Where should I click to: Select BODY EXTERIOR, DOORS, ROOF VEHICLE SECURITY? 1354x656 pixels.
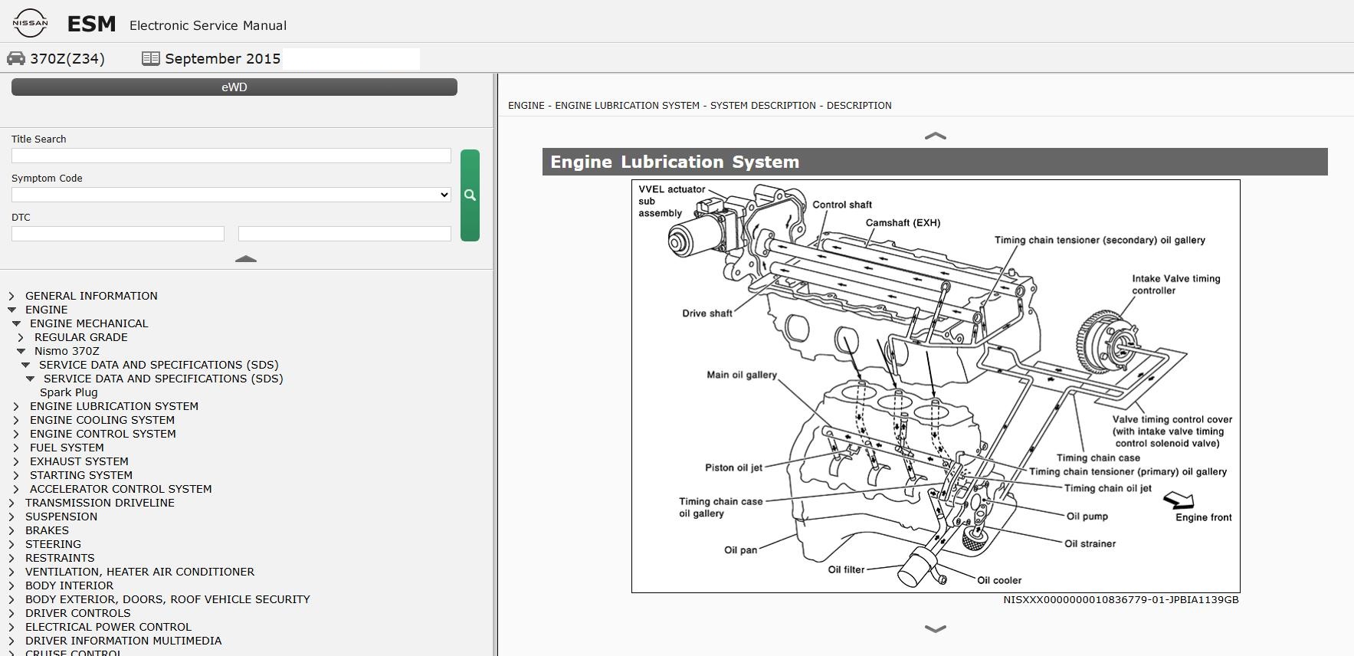(x=168, y=599)
